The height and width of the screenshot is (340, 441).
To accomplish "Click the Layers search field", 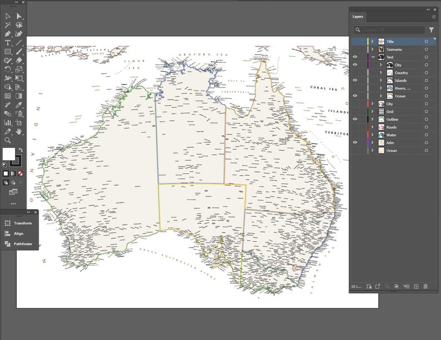I will 389,29.
